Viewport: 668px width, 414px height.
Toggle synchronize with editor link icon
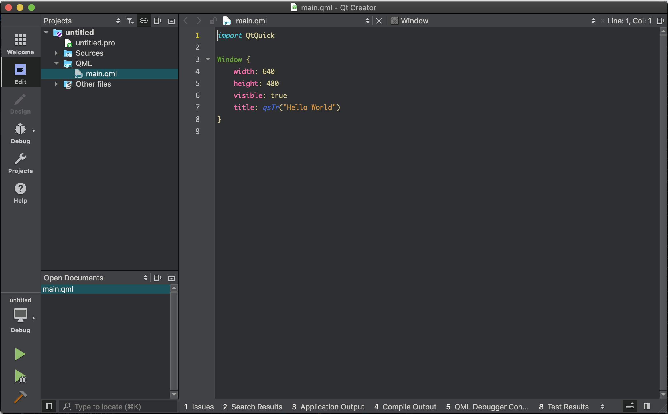(143, 21)
